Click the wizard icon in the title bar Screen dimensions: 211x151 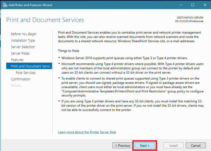click(5, 5)
